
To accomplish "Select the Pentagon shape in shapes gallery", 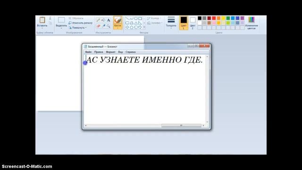I will (x=132, y=27).
